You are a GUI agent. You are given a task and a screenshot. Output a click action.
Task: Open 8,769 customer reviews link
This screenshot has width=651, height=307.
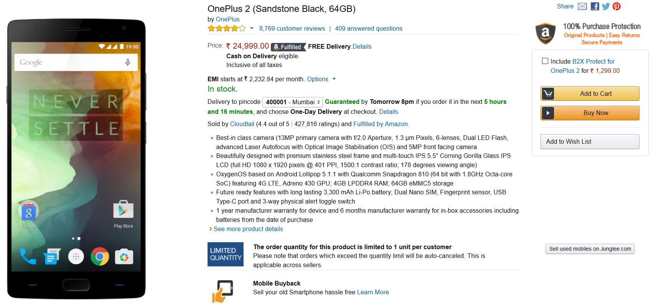point(292,28)
